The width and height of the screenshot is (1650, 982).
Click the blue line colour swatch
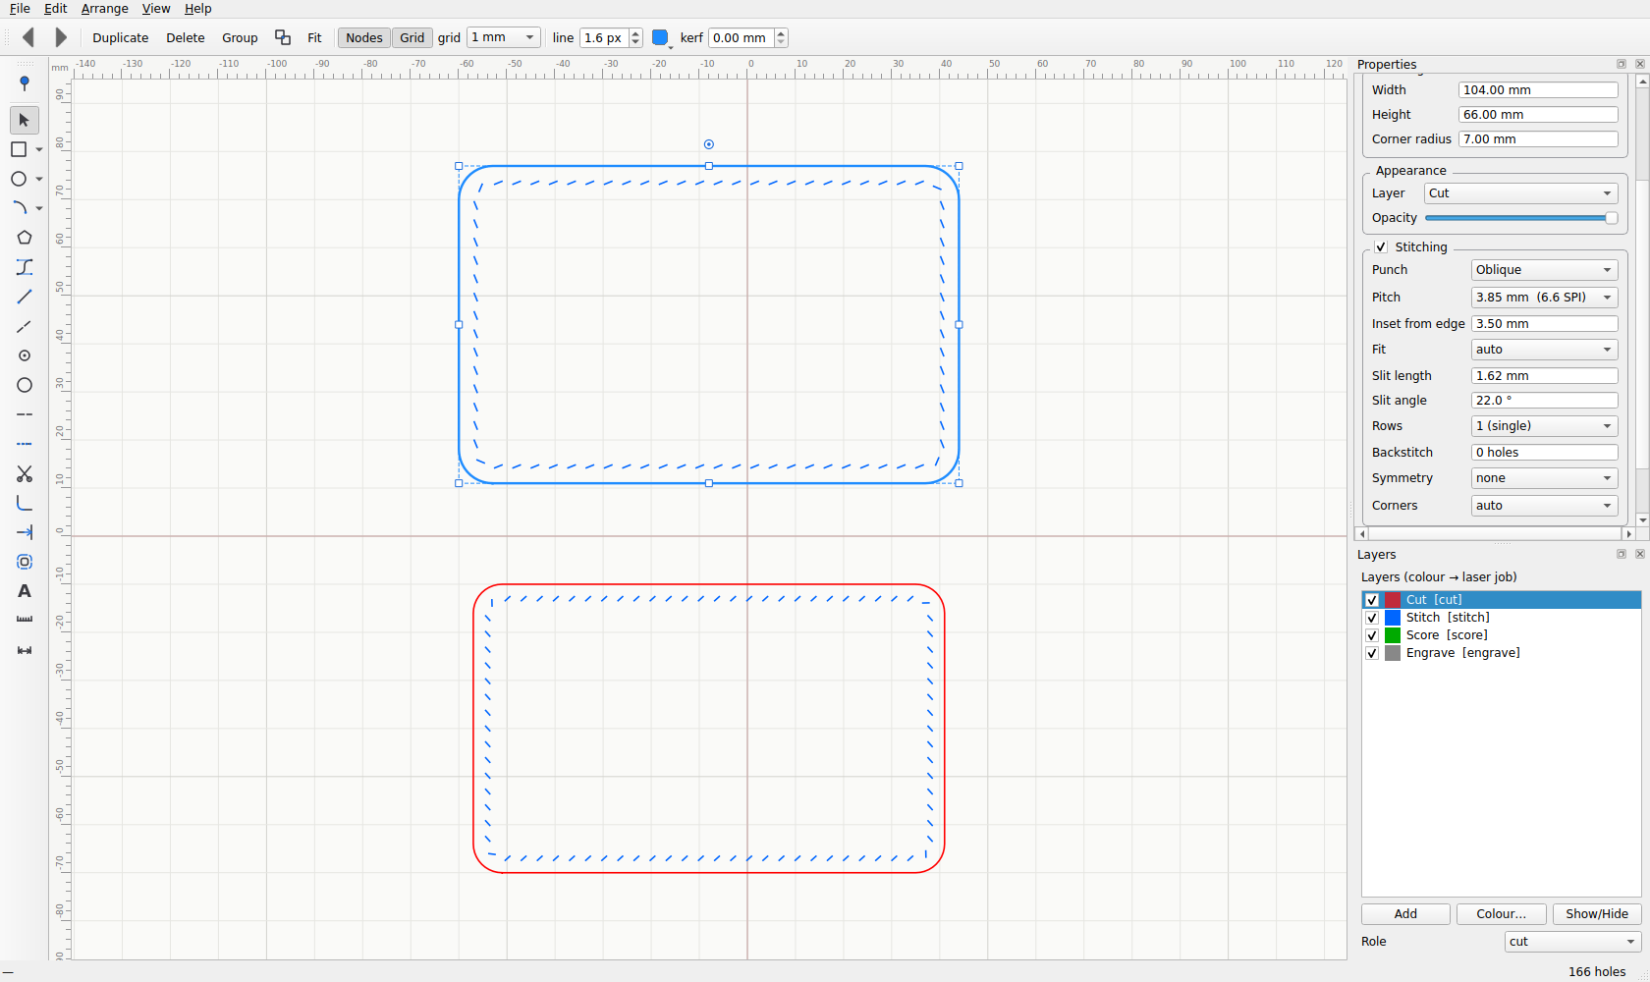[x=660, y=37]
